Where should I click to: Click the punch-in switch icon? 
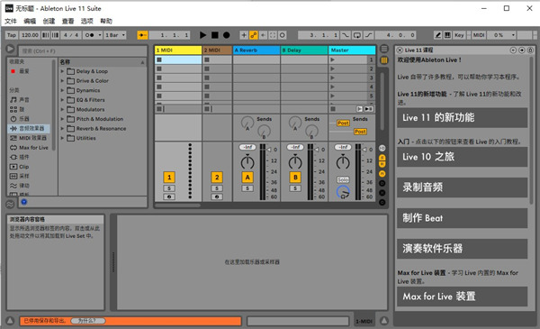[346, 35]
